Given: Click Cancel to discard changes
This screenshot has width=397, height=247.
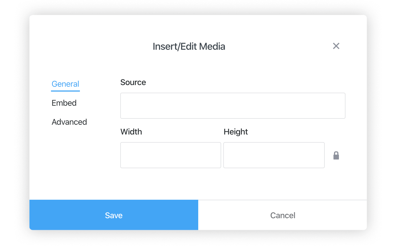Looking at the screenshot, I should click(x=283, y=215).
